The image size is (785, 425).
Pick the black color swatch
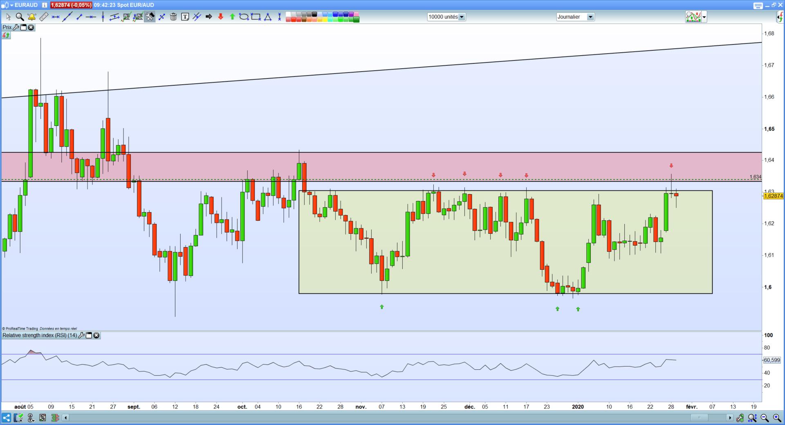pos(314,14)
